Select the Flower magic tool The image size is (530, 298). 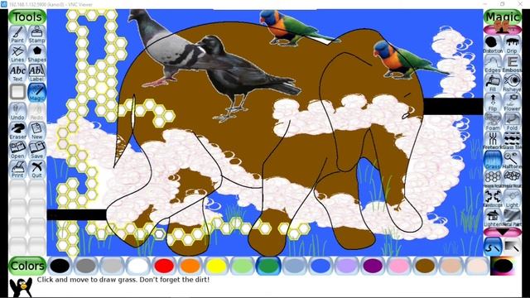512,103
